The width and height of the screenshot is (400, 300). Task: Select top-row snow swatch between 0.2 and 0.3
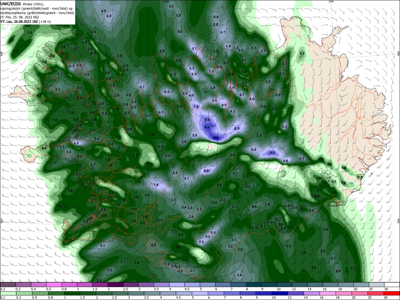coord(8,284)
